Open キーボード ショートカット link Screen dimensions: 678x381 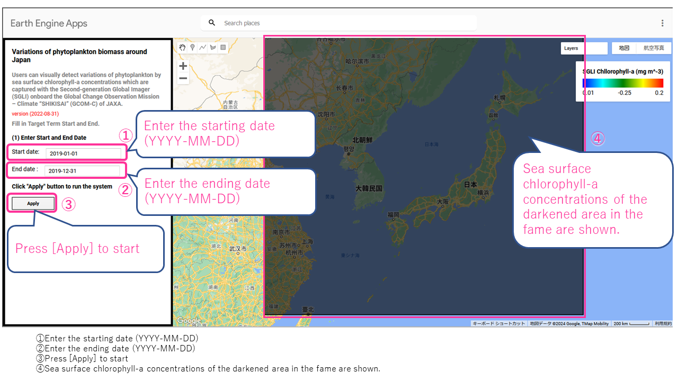tap(498, 323)
